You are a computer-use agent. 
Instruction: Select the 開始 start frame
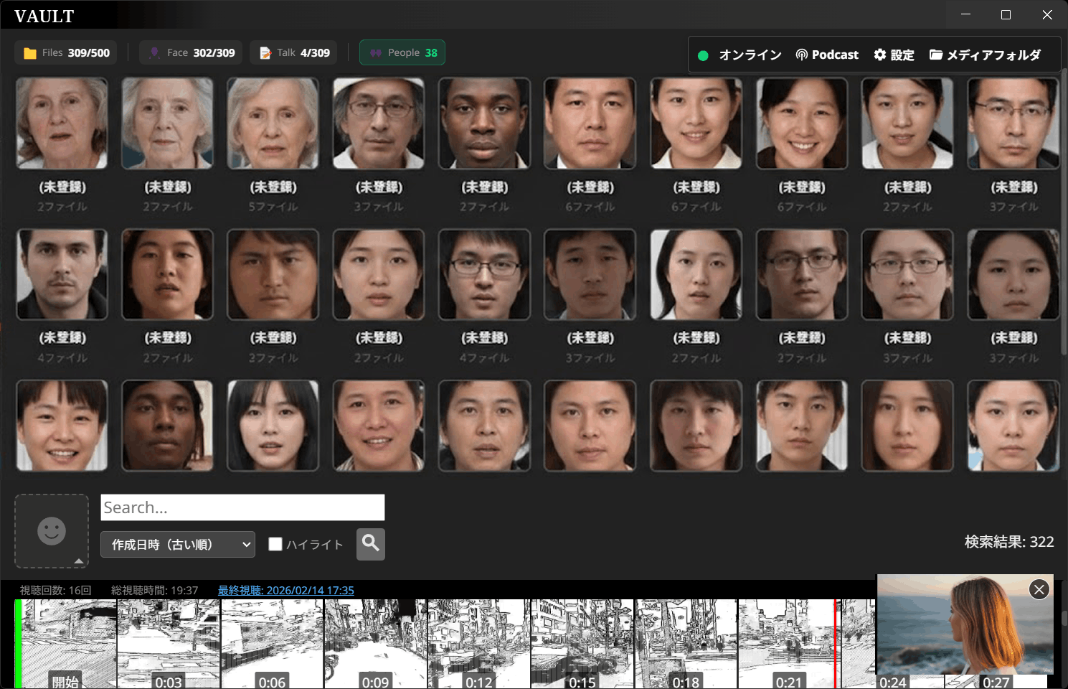coord(65,644)
